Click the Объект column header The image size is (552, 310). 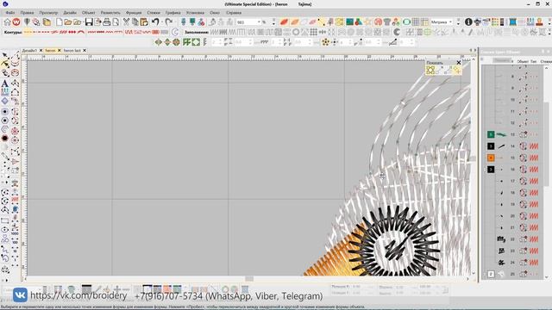click(x=523, y=61)
